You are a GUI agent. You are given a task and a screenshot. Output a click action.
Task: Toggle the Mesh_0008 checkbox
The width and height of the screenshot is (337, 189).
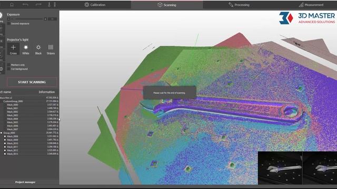click(5, 136)
